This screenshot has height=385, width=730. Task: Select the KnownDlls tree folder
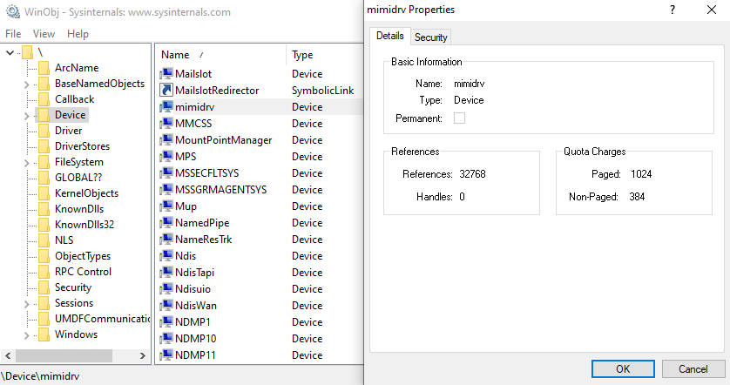click(x=79, y=209)
